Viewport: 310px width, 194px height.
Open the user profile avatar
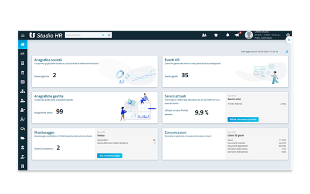(249, 35)
